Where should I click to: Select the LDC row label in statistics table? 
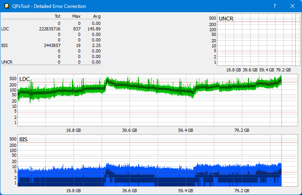point(5,29)
